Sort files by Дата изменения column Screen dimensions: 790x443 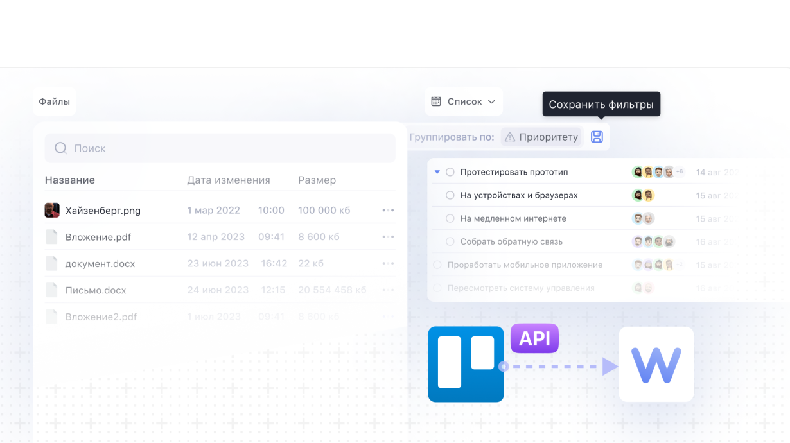click(228, 180)
